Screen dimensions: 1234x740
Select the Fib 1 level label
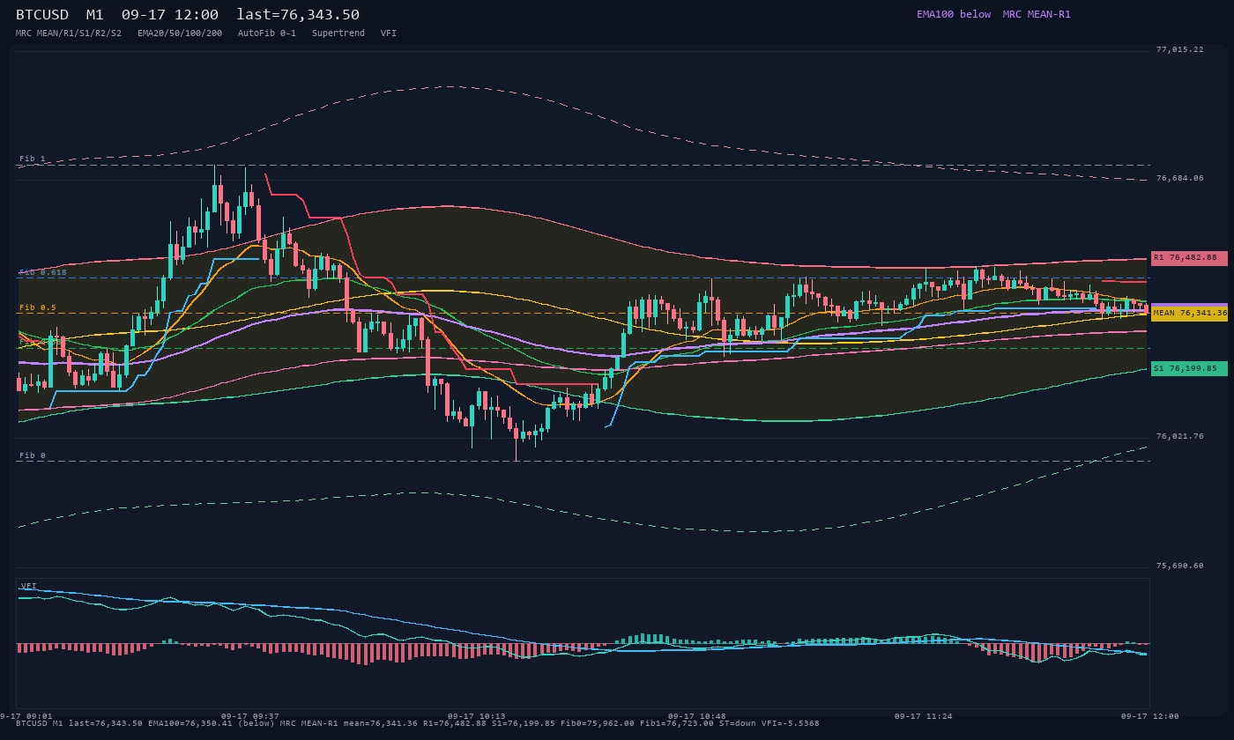33,159
